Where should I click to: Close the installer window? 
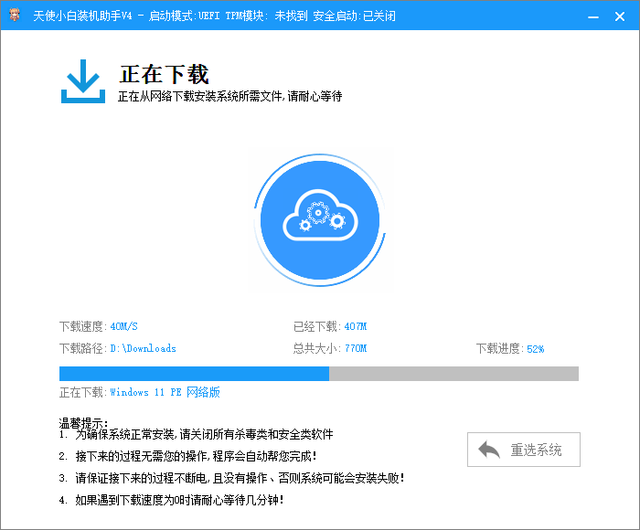620,16
